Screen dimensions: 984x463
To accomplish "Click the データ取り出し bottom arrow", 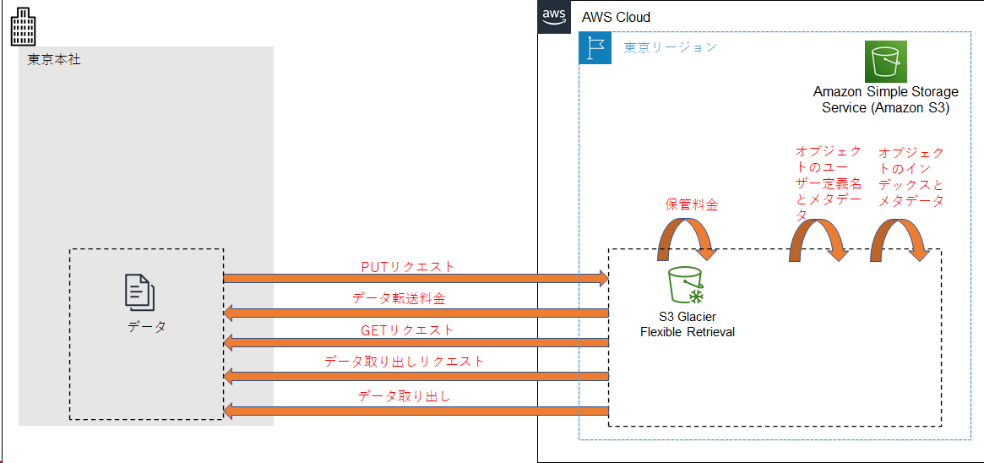I will (416, 411).
